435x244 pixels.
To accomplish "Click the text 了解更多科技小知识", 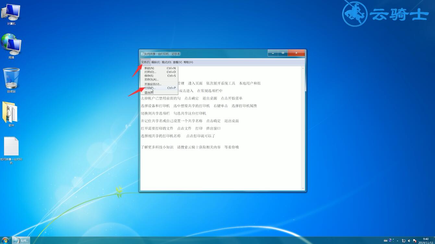I will [157, 147].
